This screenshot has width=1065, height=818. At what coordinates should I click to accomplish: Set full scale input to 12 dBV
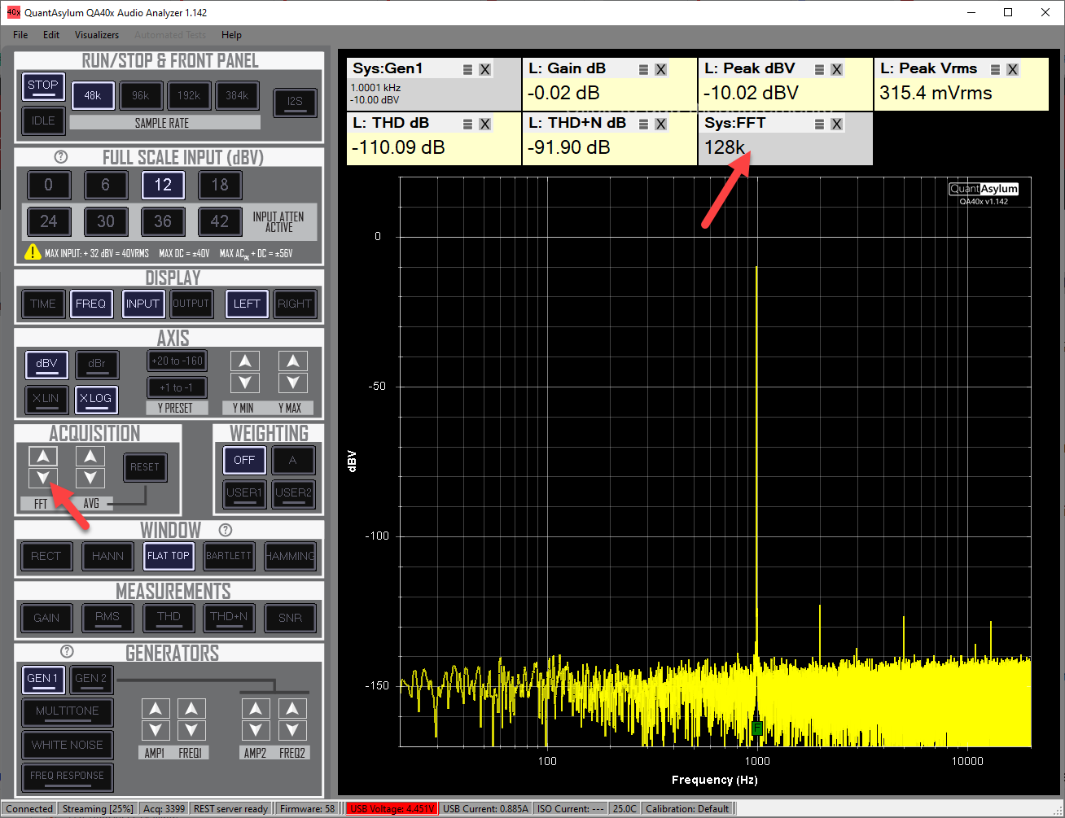click(163, 185)
